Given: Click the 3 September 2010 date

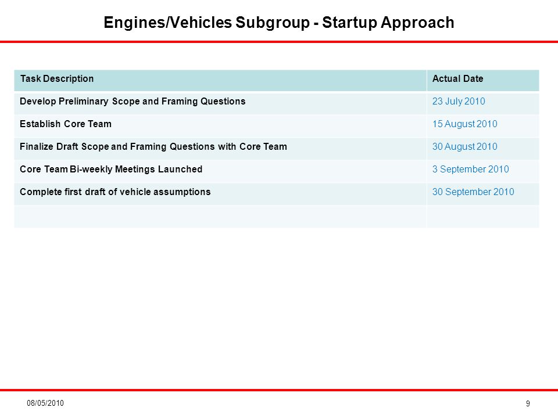Looking at the screenshot, I should (x=470, y=169).
